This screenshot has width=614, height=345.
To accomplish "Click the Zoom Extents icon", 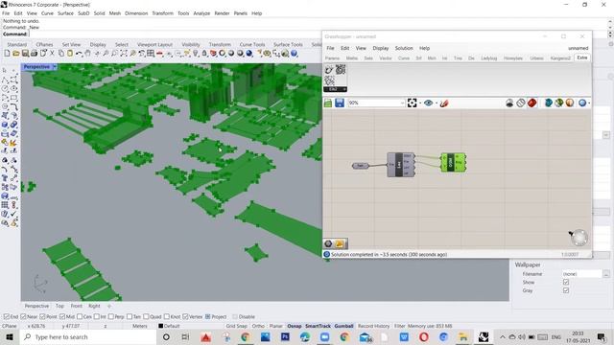I will [x=124, y=54].
